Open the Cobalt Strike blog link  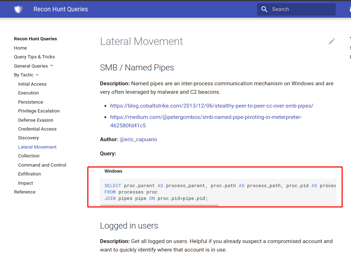pos(211,106)
